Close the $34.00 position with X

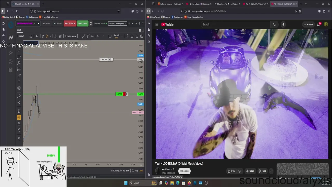point(127,94)
